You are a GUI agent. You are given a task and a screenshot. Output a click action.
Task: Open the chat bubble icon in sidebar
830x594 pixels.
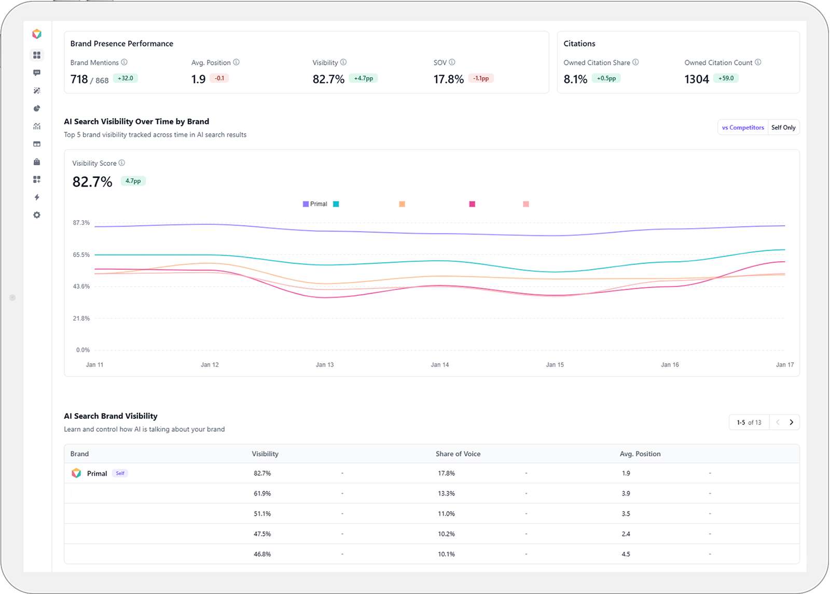(37, 73)
